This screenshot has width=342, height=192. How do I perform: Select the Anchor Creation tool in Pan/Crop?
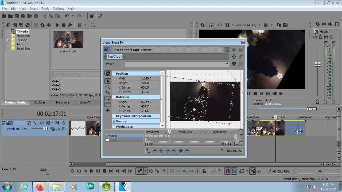tap(108, 93)
